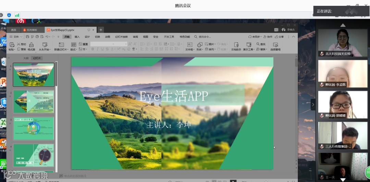Click the 粘贴 (Paste) icon

tap(12, 44)
